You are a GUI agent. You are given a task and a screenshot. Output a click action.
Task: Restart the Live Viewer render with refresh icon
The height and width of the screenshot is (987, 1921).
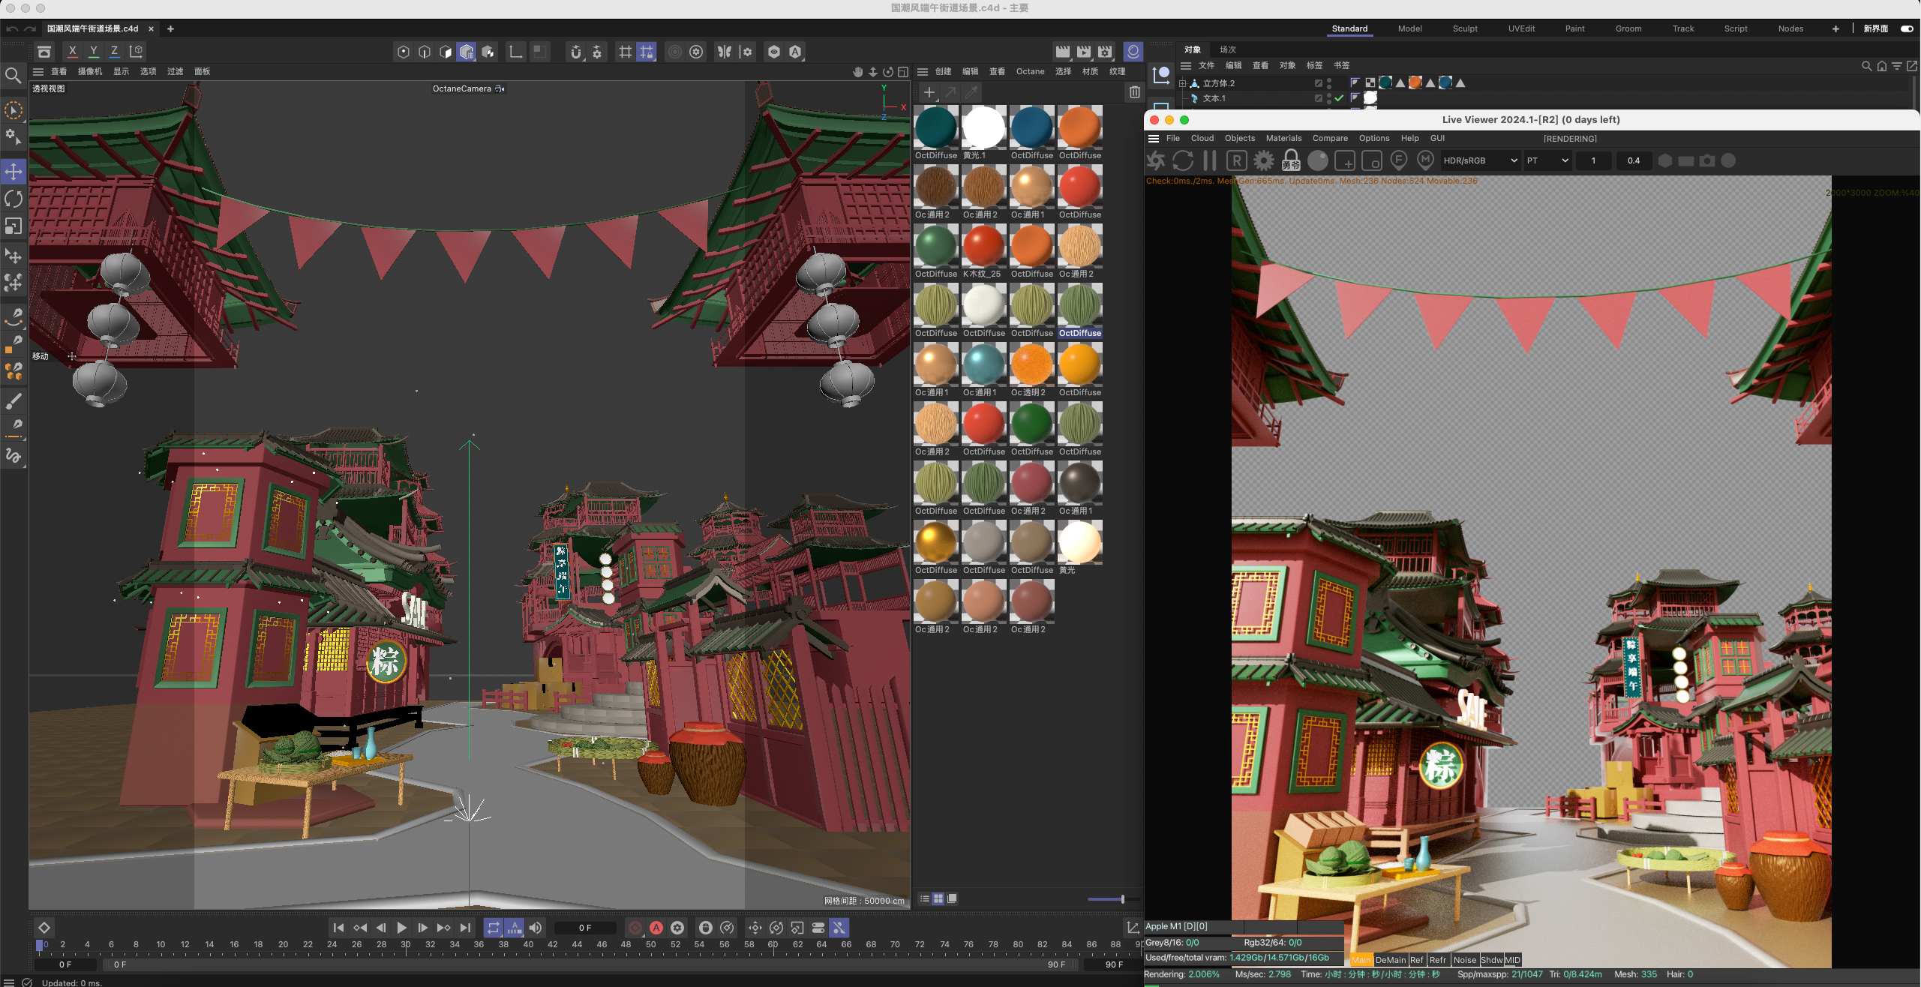coord(1183,160)
